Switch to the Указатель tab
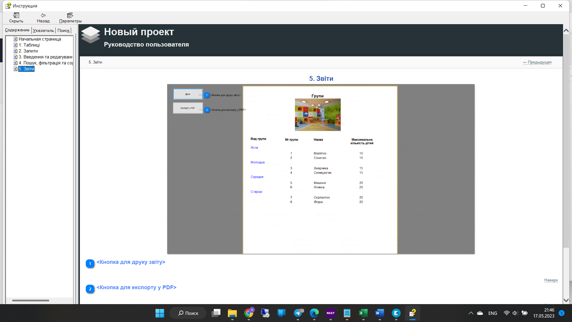Screen dimensions: 572x322 click(x=43, y=30)
